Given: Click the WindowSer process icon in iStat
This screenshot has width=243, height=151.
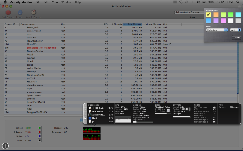Looking at the screenshot, I should [90, 111].
